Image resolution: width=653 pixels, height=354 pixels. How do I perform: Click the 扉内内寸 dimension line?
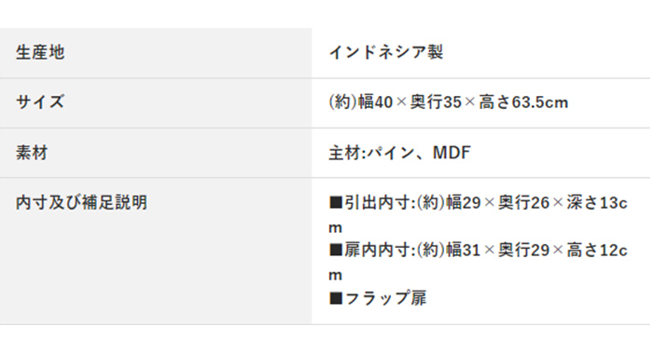(478, 262)
